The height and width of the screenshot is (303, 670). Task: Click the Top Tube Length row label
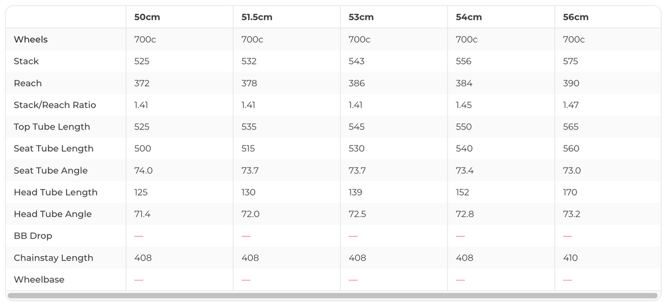coord(52,127)
